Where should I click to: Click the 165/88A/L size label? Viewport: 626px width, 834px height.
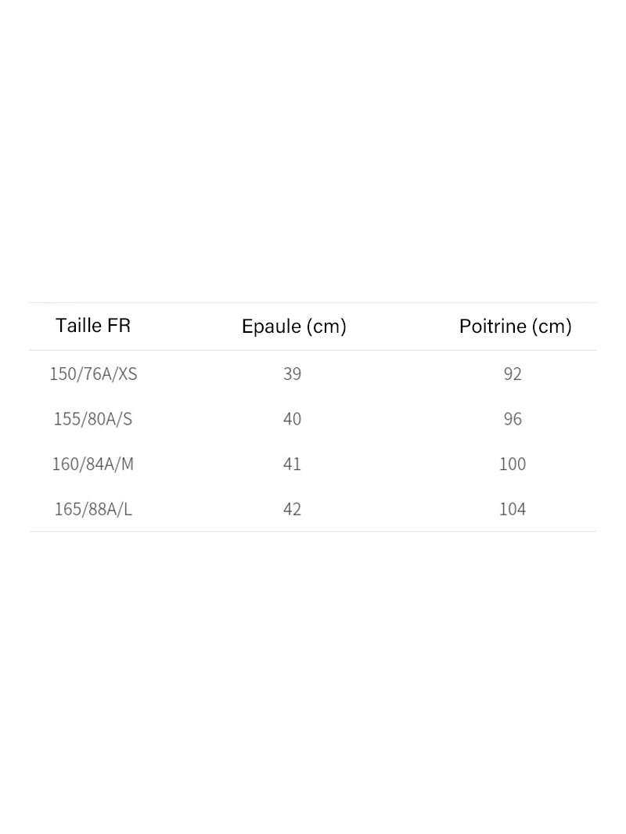click(93, 509)
